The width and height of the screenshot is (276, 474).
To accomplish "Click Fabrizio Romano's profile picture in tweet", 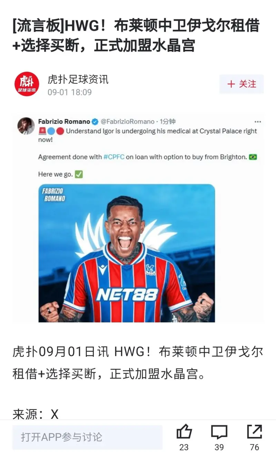I will pos(26,126).
